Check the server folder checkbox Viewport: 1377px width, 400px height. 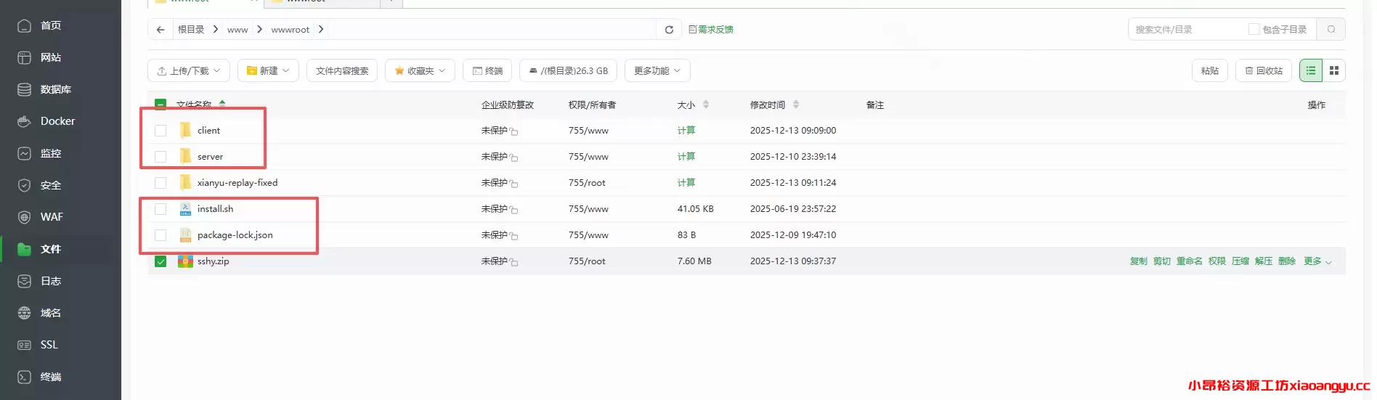161,157
